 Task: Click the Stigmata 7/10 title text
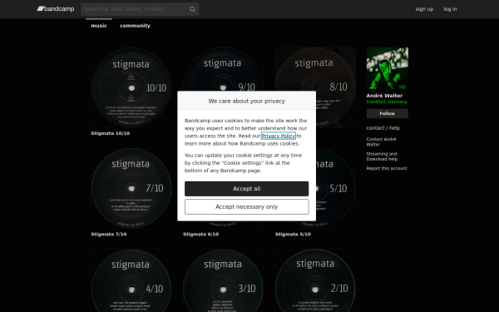click(109, 234)
